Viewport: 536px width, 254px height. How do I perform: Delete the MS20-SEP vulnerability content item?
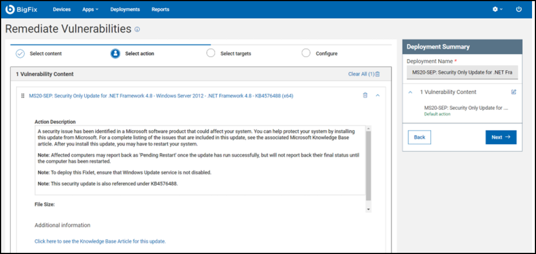pos(365,95)
